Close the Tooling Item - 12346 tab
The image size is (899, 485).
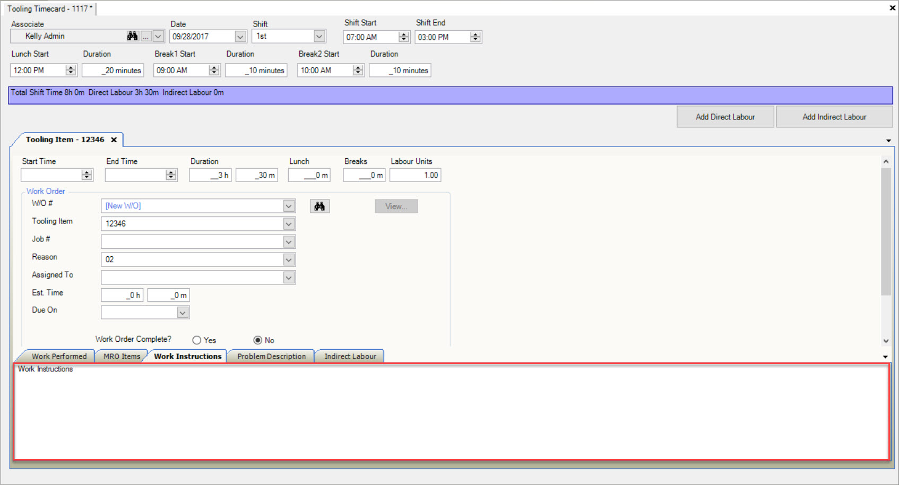(114, 140)
